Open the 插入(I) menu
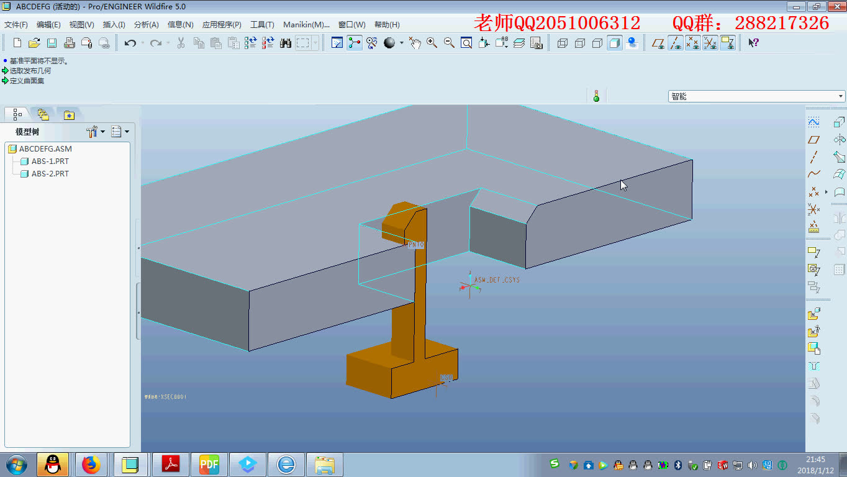Viewport: 847px width, 477px height. [114, 25]
